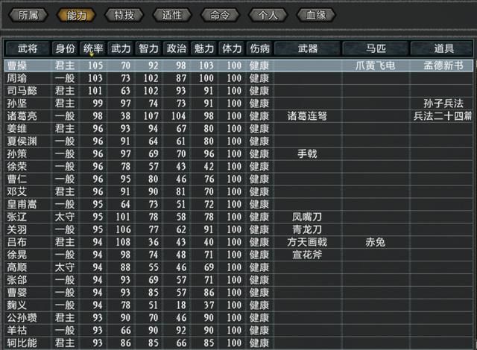The image size is (477, 350).
Task: Select general 曹婴 row
Action: point(238,293)
